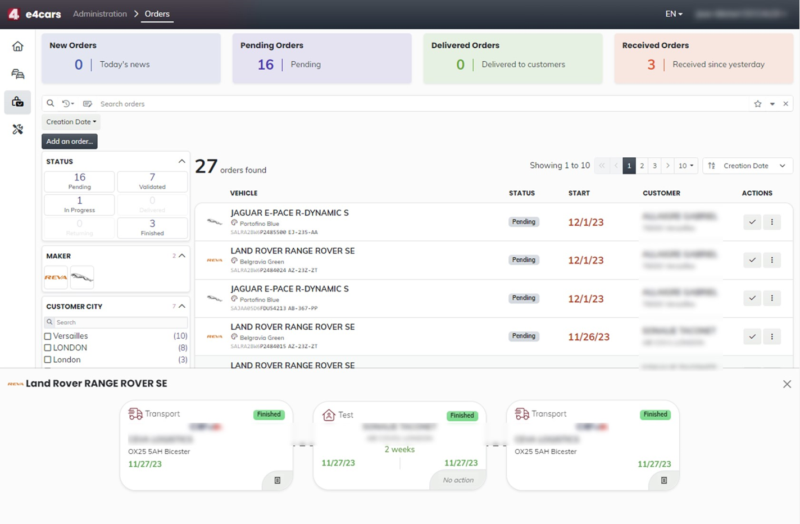Image resolution: width=800 pixels, height=524 pixels.
Task: Open more actions for first Land Rover order
Action: [x=772, y=260]
